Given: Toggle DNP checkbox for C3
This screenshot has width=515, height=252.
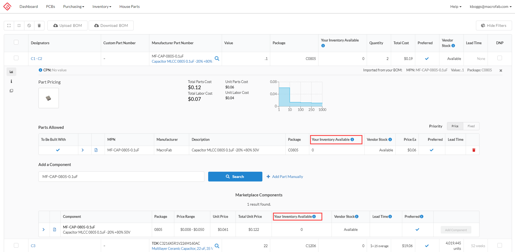Looking at the screenshot, I should pos(500,245).
